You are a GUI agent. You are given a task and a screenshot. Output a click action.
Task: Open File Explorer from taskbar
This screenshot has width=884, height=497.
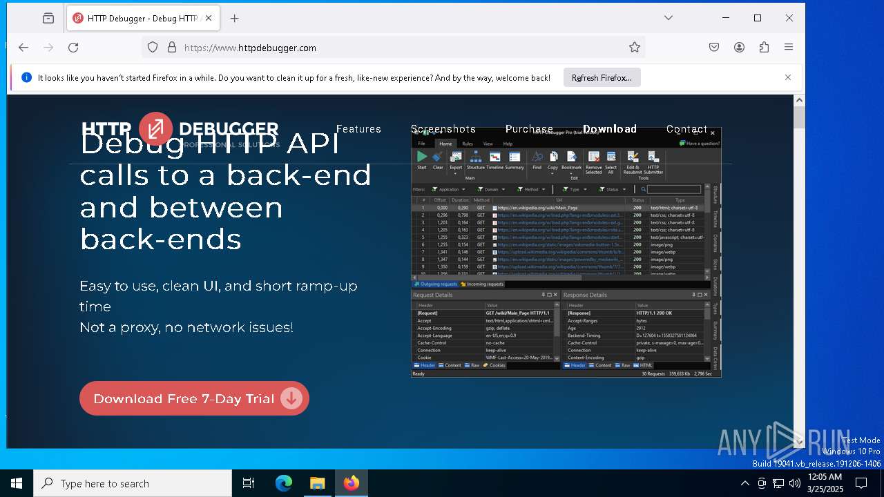[317, 483]
